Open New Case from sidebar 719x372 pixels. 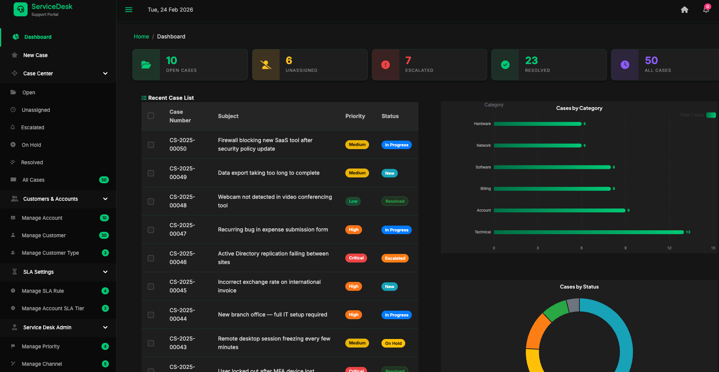point(35,55)
